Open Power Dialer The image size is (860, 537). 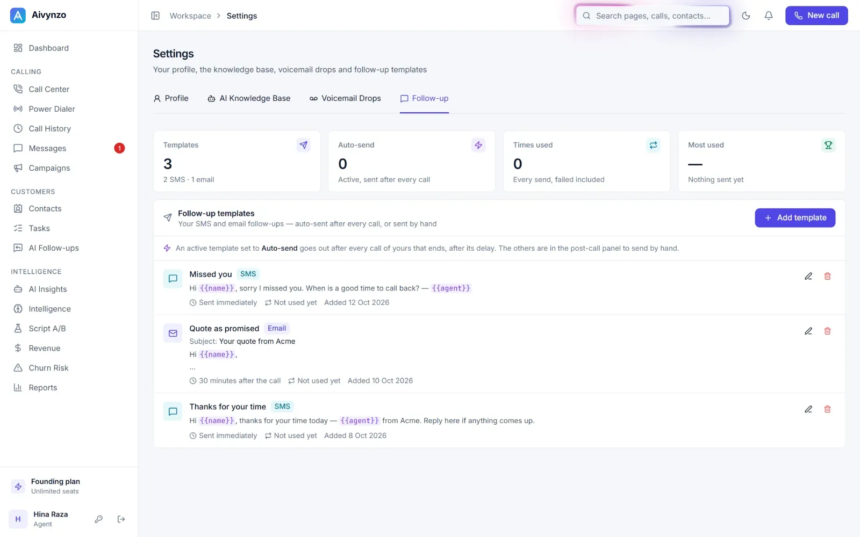tap(69, 109)
